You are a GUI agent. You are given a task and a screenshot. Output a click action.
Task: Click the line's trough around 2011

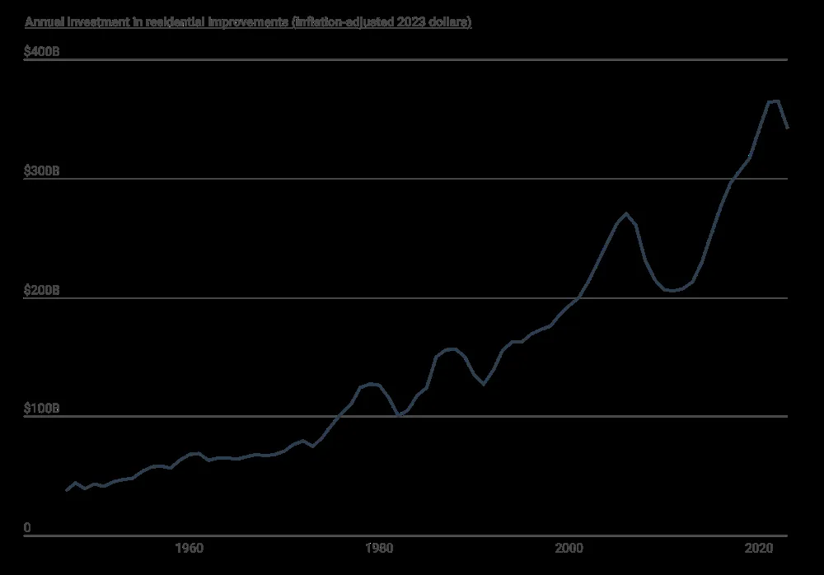click(673, 291)
